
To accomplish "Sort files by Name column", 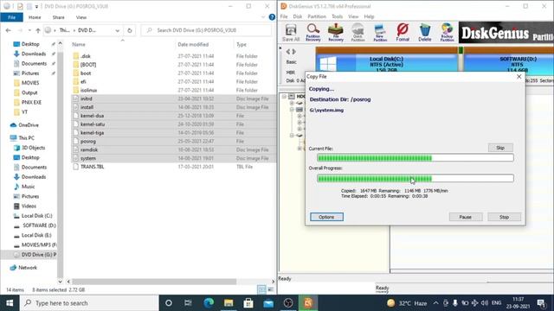I will pos(79,44).
